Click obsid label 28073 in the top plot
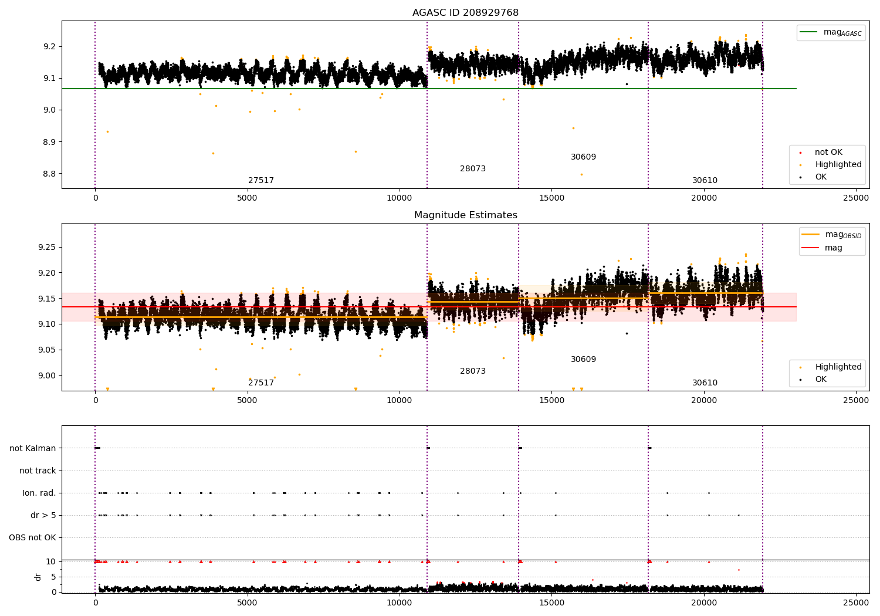The width and height of the screenshot is (880, 616). tap(473, 169)
